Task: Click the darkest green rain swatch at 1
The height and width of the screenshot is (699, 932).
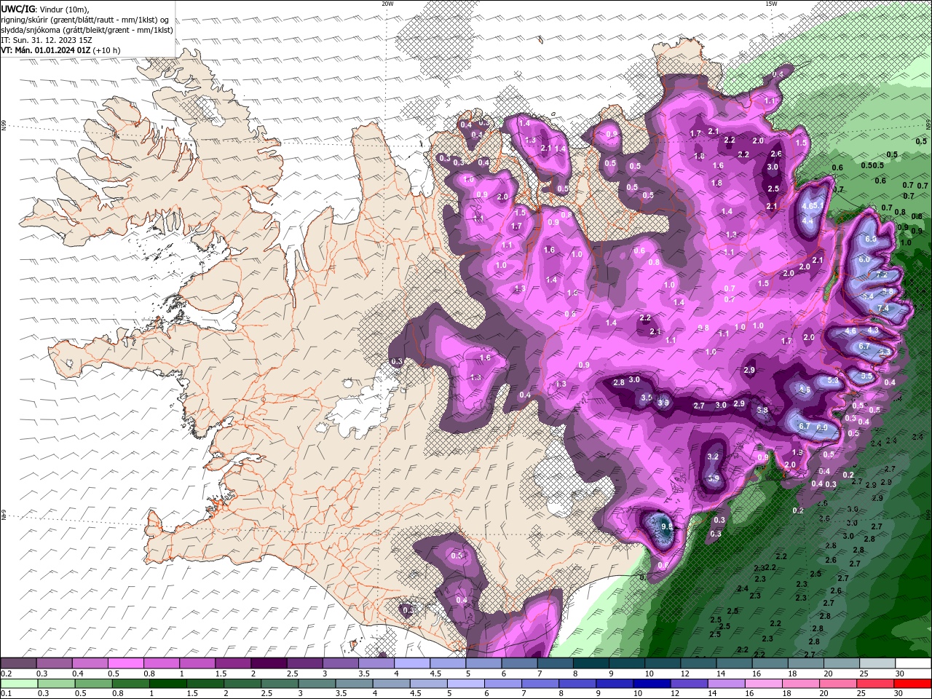Action: point(169,684)
